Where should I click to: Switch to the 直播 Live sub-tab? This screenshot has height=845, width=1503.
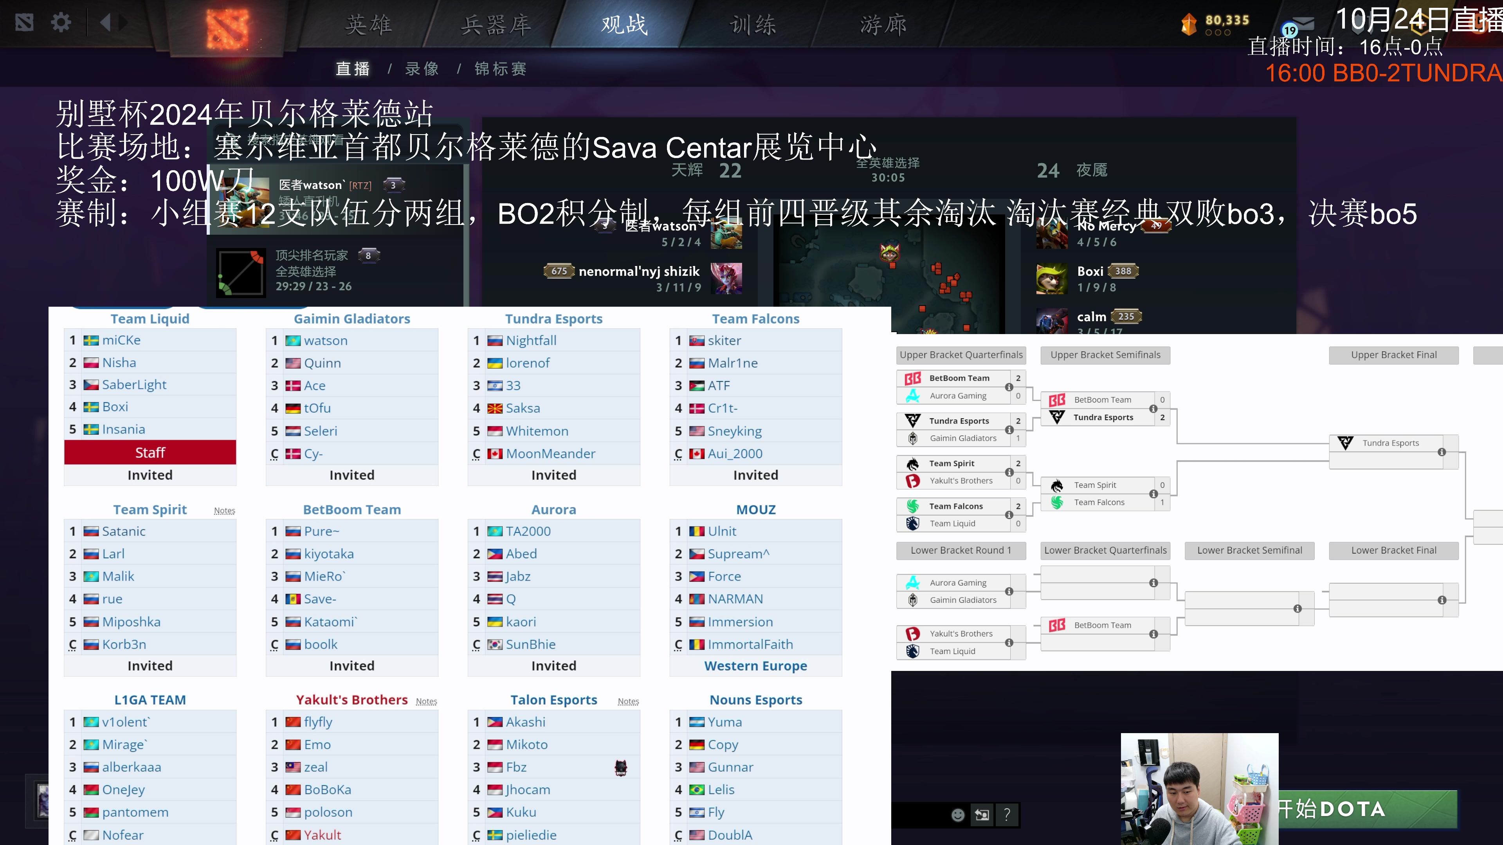[x=353, y=69]
